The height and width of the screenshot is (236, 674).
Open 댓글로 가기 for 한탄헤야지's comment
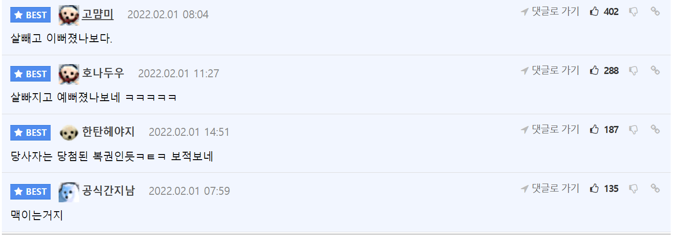point(550,129)
